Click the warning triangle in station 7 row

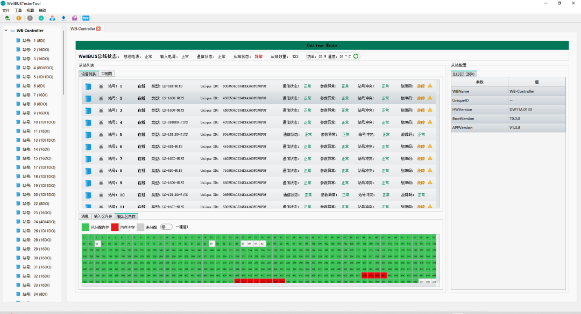pyautogui.click(x=430, y=158)
